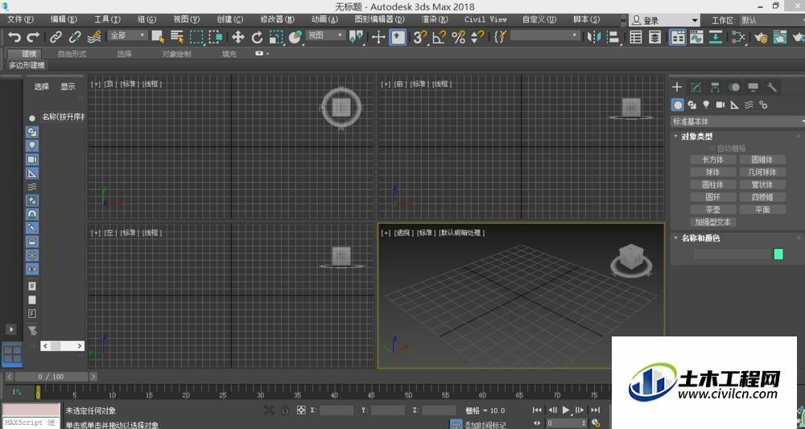Open the reference coordinate '视图' dropdown

click(x=325, y=35)
